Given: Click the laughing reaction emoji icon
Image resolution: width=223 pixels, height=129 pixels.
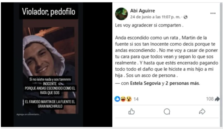Looking at the screenshot, I should 123,99.
